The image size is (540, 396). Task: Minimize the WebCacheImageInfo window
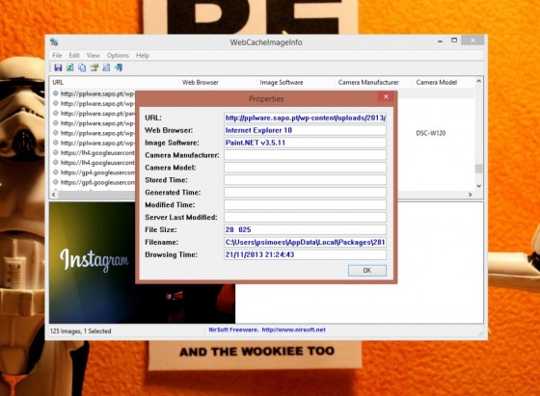[440, 40]
